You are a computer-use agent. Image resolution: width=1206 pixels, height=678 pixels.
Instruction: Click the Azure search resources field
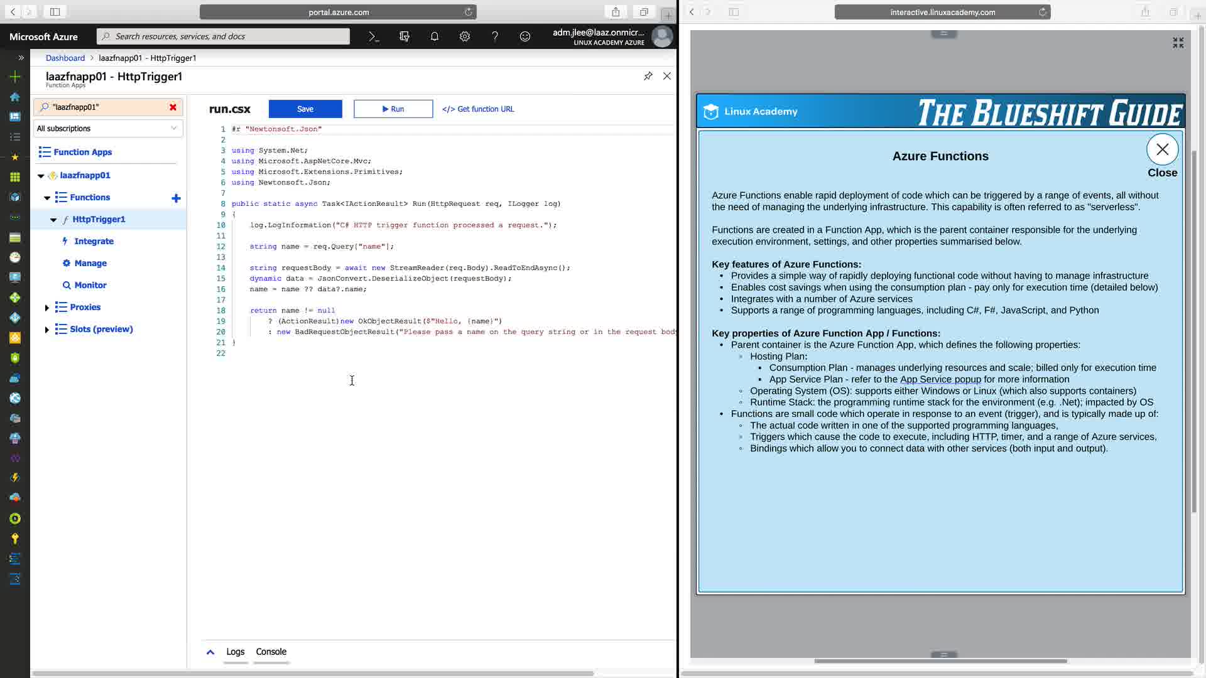(x=223, y=36)
